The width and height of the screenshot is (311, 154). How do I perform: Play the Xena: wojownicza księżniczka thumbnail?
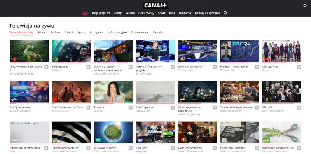pyautogui.click(x=197, y=92)
